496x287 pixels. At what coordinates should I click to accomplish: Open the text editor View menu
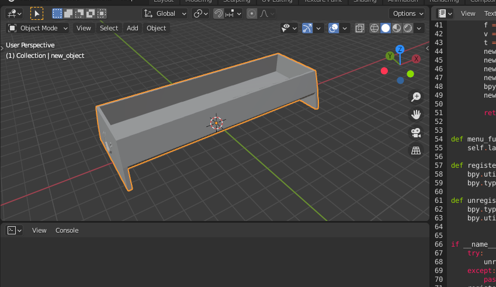pos(468,13)
